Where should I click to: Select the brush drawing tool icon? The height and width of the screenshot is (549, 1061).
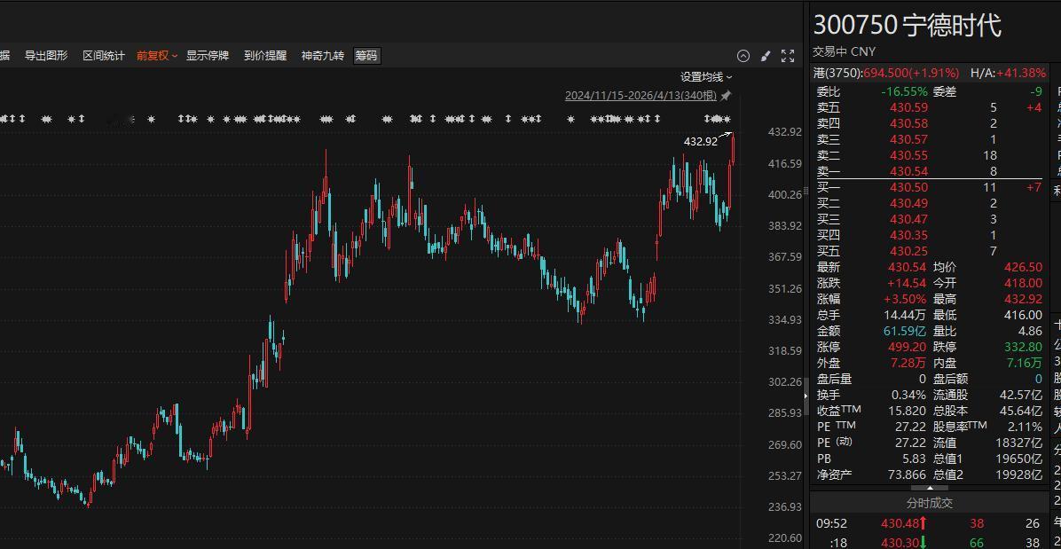(766, 56)
